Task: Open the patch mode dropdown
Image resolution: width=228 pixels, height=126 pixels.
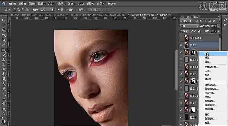Action: (46, 10)
